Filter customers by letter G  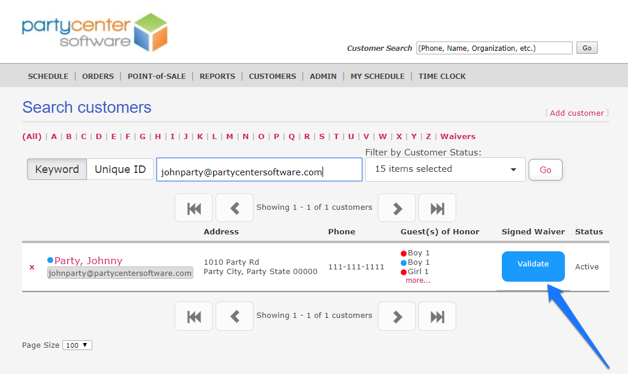(x=143, y=137)
